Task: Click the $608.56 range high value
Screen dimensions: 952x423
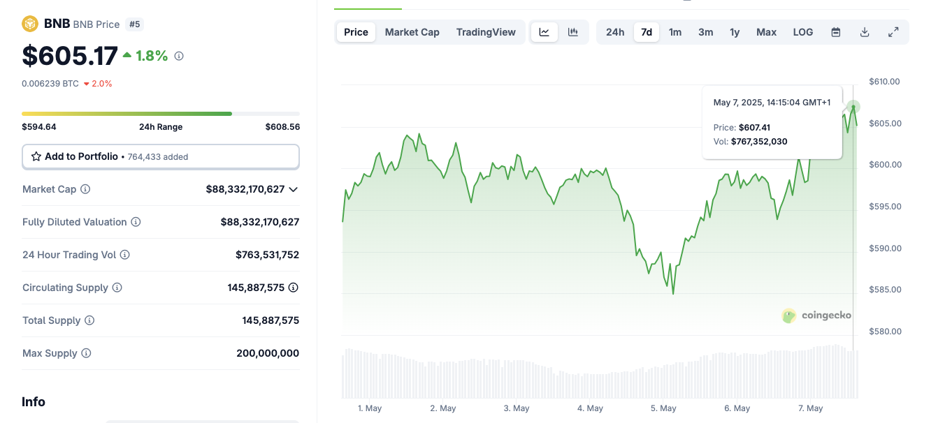Action: click(282, 127)
